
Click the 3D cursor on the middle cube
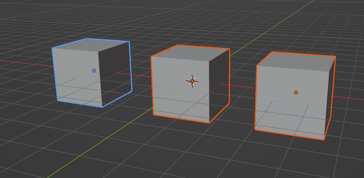[x=192, y=81]
